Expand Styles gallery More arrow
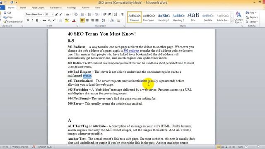Screen dimensions: 265x149 [232, 22]
